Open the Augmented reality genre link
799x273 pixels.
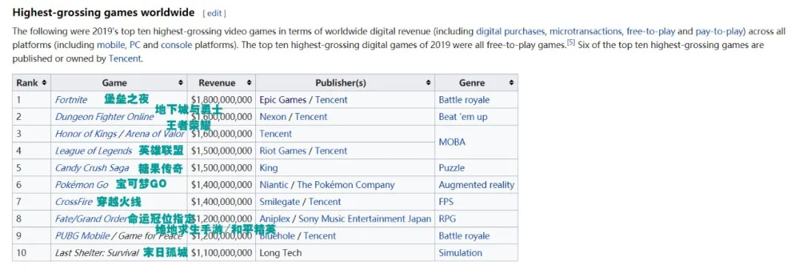coord(476,185)
